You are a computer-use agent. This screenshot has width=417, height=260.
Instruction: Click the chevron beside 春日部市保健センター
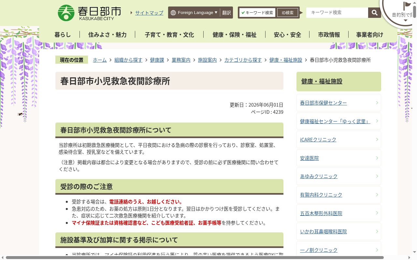(377, 103)
